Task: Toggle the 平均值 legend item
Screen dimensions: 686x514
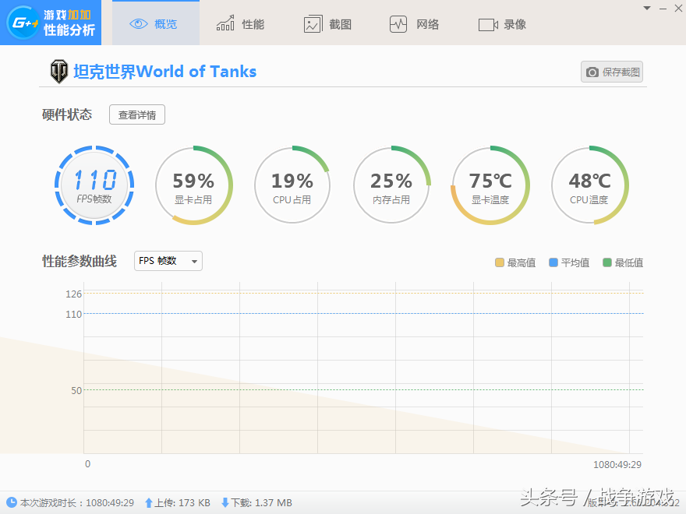Action: point(569,263)
